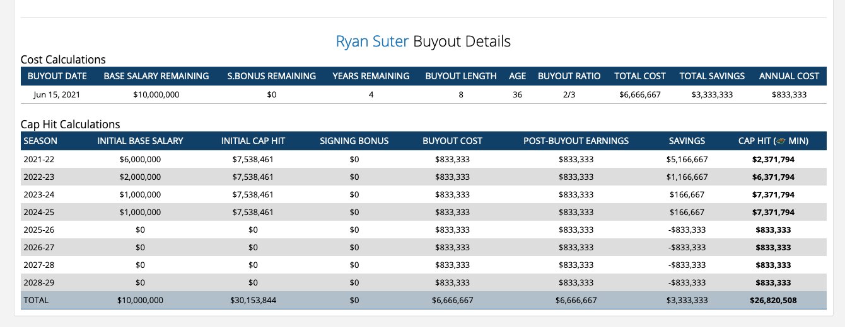Select the BUYOUT RATIO column header
Image resolution: width=845 pixels, height=327 pixels.
[569, 76]
